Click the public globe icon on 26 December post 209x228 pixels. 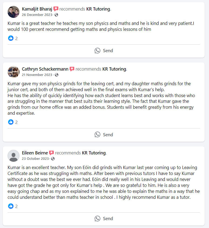[56, 15]
